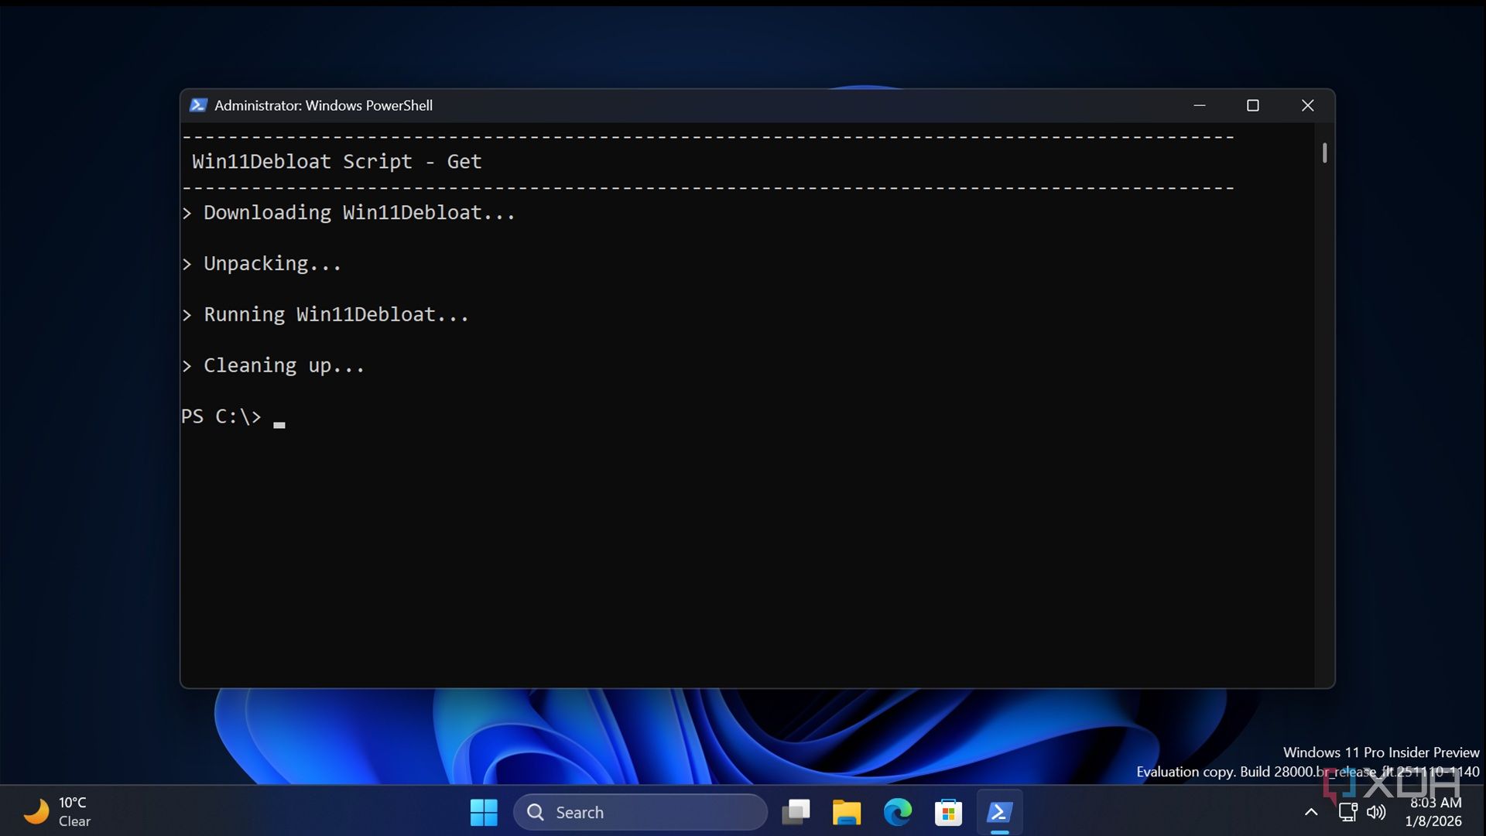Open the Microsoft Edge browser

897,812
